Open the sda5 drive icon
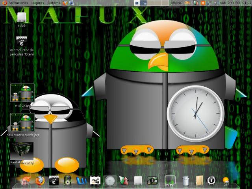The image size is (252, 189). pos(22,19)
